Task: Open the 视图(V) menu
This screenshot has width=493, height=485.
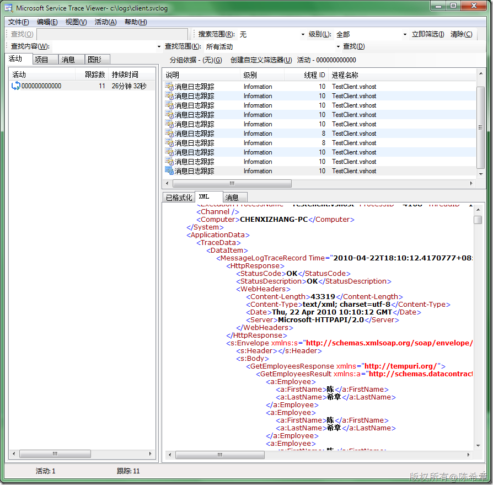Action: (76, 22)
